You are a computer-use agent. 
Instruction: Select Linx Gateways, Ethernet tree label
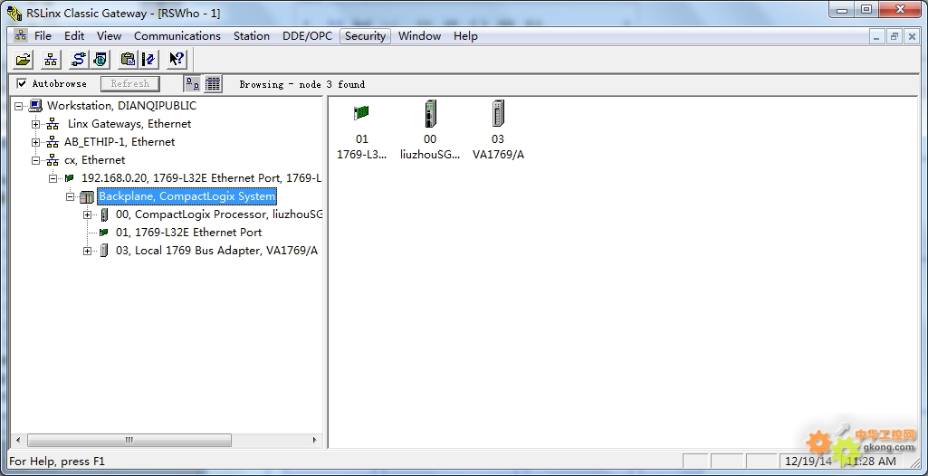pos(129,124)
